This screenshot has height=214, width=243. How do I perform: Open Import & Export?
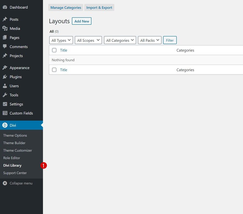pos(99,7)
